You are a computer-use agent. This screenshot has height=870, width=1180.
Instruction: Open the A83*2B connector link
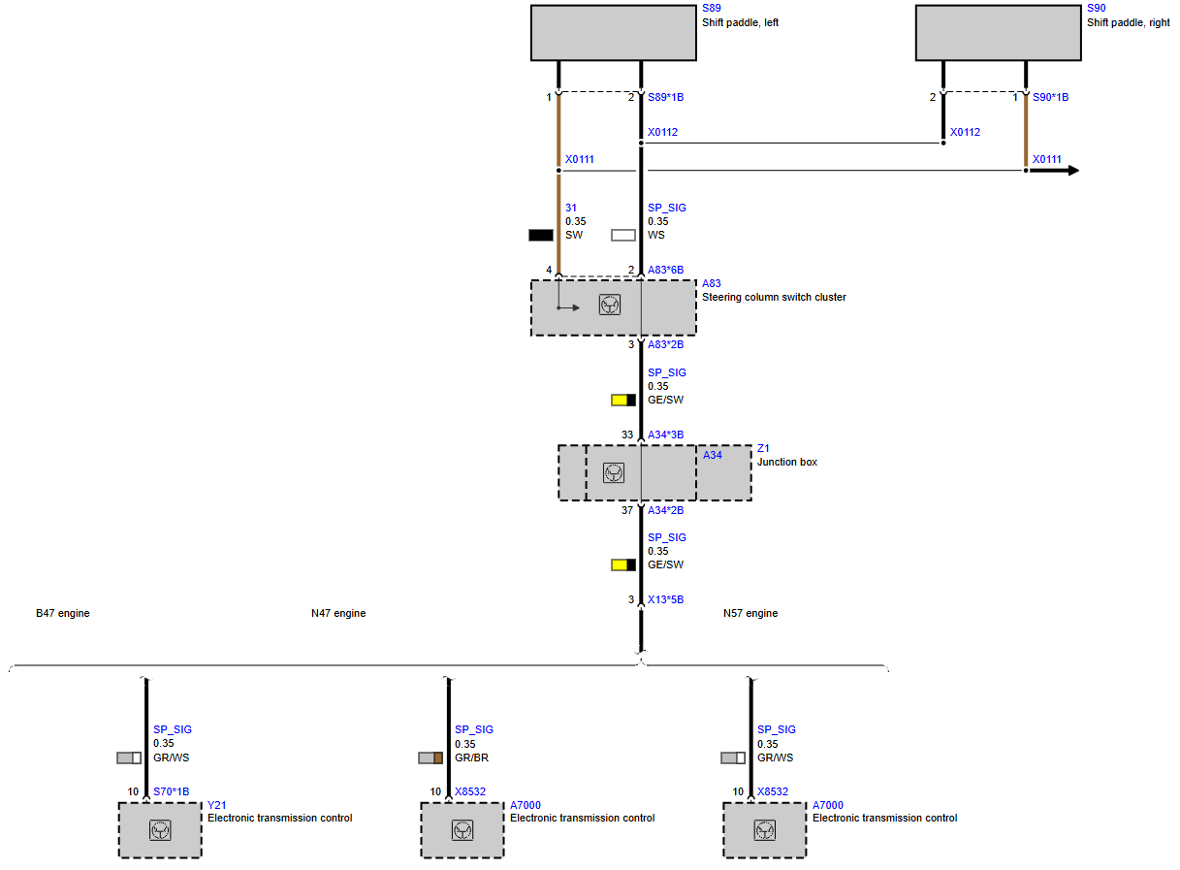tap(666, 344)
